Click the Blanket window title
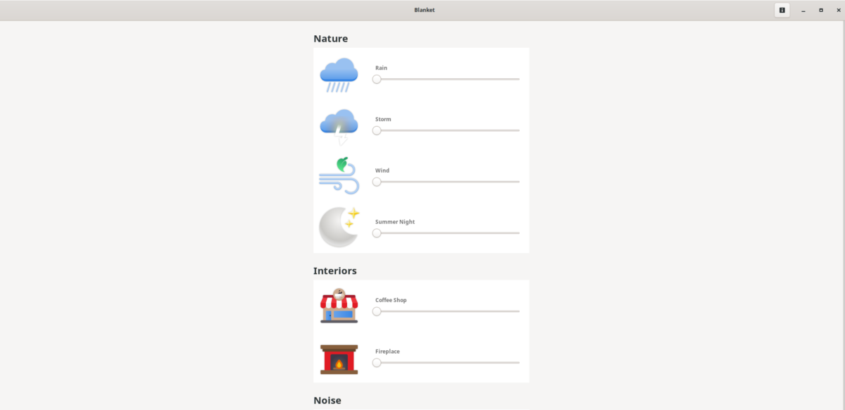The image size is (845, 410). click(425, 10)
